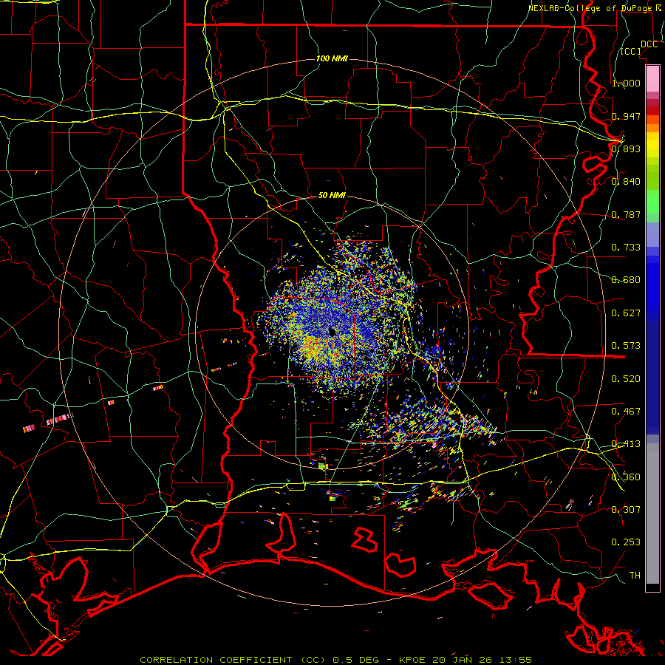The width and height of the screenshot is (665, 665).
Task: Click the 0.680 scale value
Action: tap(626, 279)
